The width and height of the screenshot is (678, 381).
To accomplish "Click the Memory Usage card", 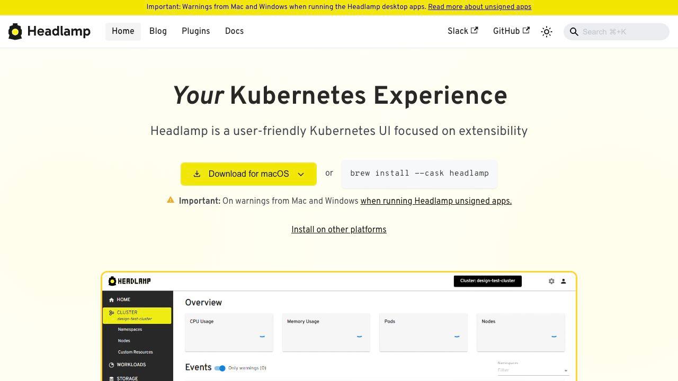I will [x=326, y=332].
